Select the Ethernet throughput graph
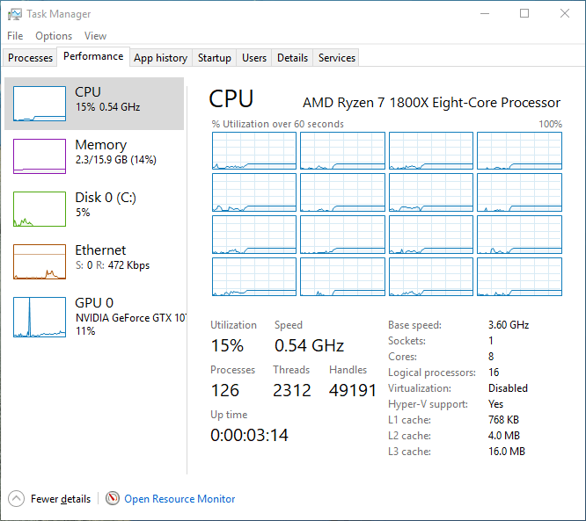 40,262
